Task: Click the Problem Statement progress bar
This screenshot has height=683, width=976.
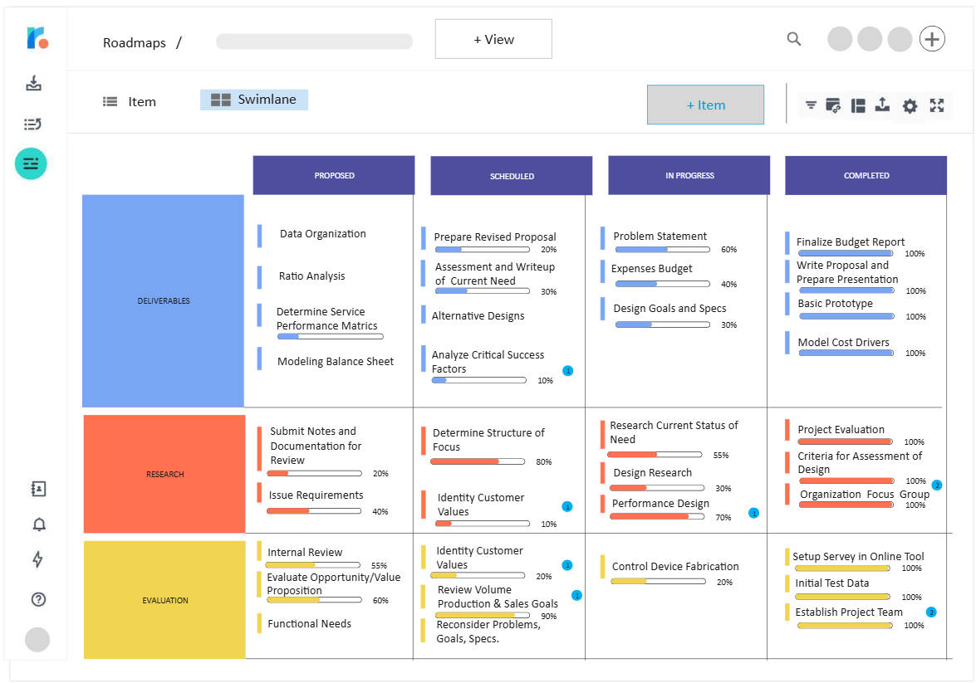Action: [662, 249]
